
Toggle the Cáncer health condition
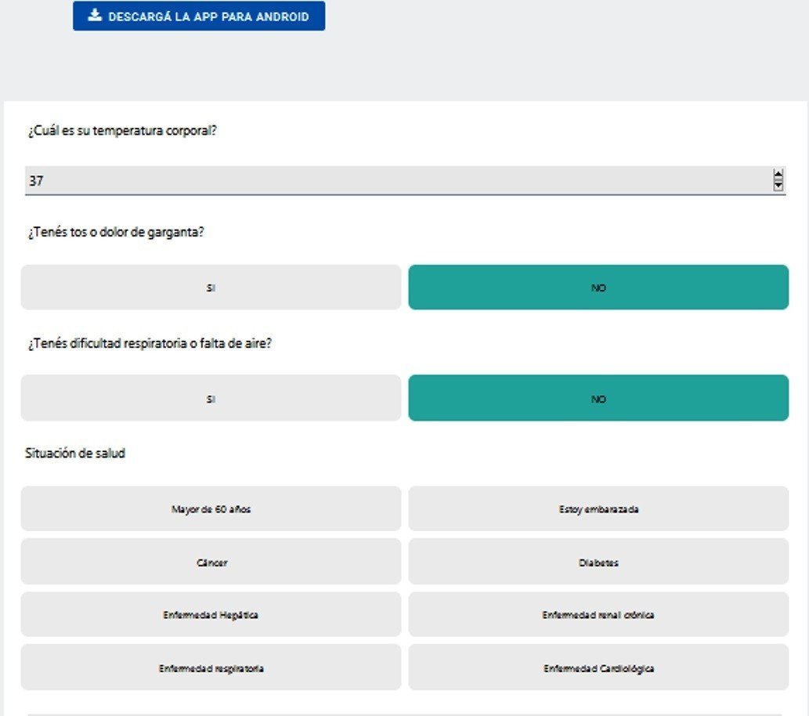(x=211, y=562)
